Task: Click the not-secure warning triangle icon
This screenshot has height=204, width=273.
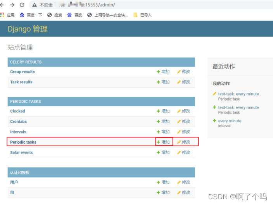Action: 35,5
